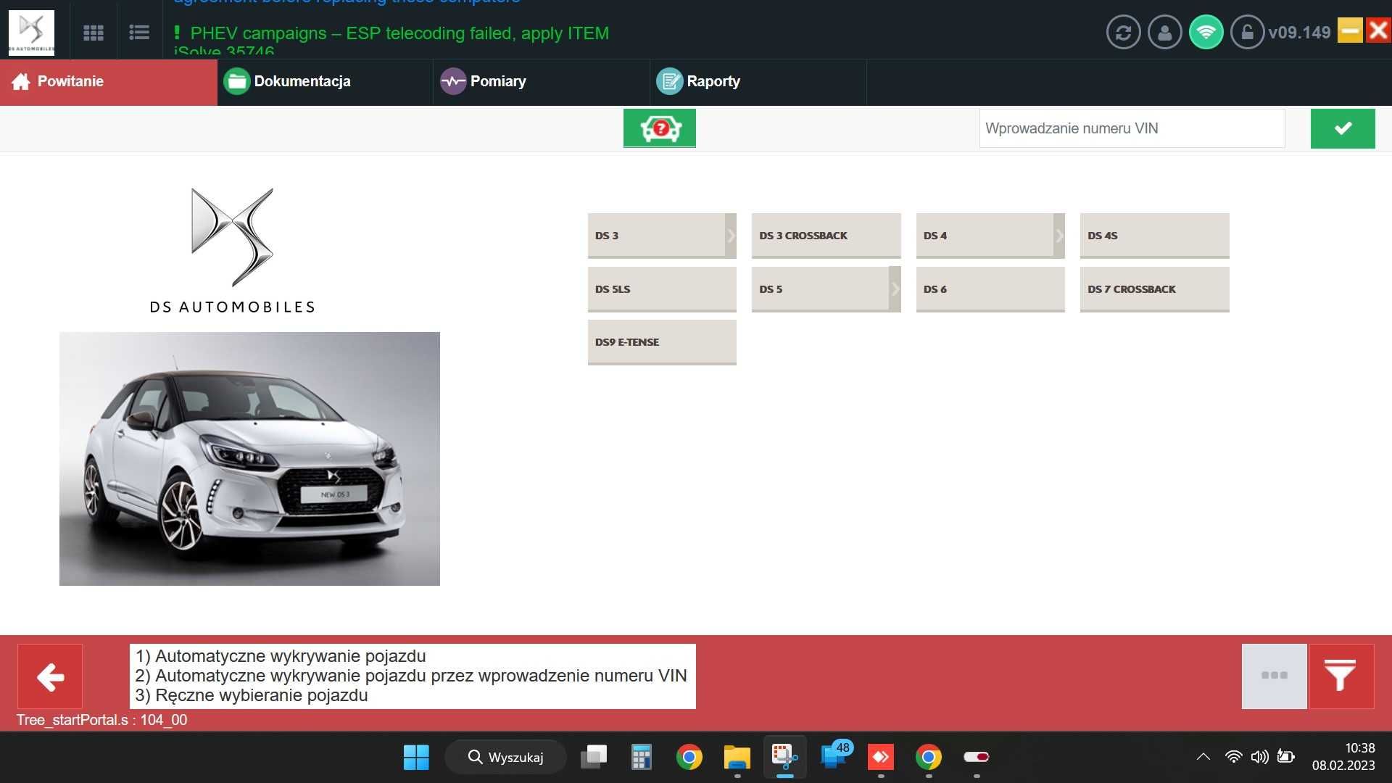Expand DS 5 submenu arrow
This screenshot has width=1392, height=783.
(x=895, y=289)
